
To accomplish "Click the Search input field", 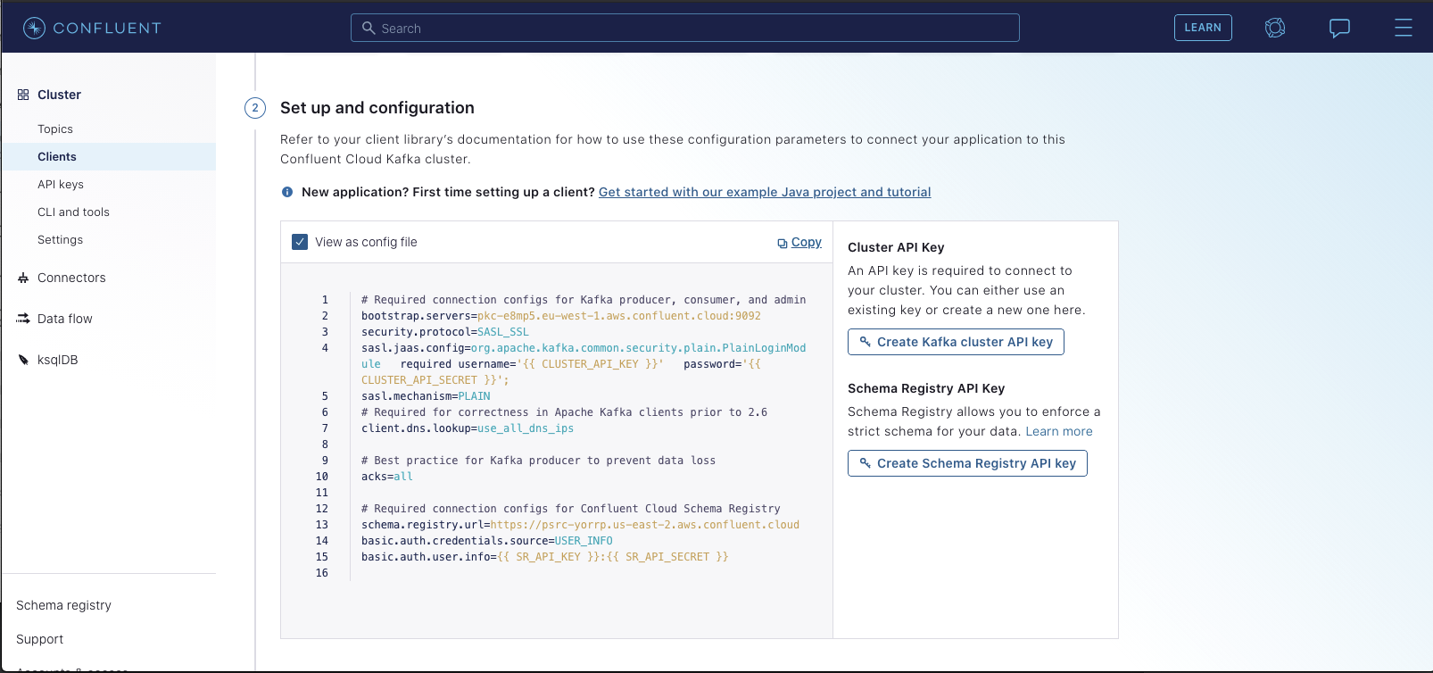I will pos(685,29).
